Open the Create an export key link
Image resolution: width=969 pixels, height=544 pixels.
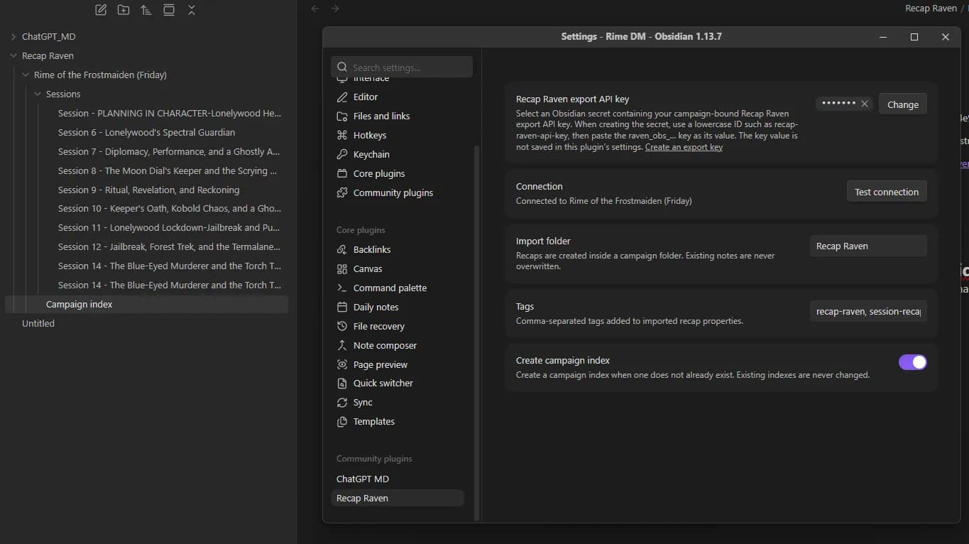pyautogui.click(x=684, y=147)
